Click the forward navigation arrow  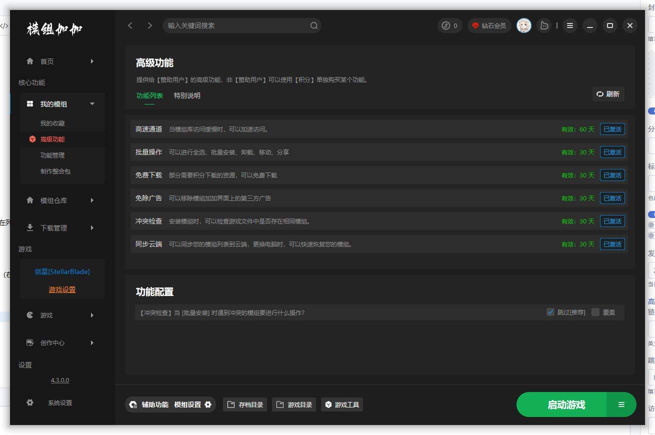tap(149, 25)
